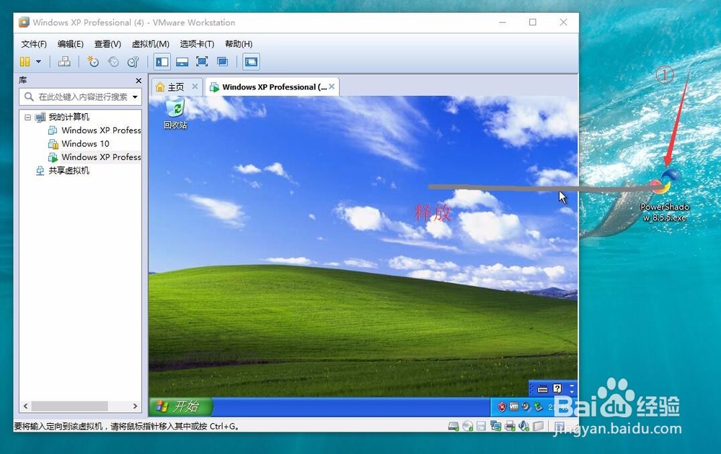Image resolution: width=721 pixels, height=454 pixels.
Task: Click the language bar help icon
Action: coord(557,388)
